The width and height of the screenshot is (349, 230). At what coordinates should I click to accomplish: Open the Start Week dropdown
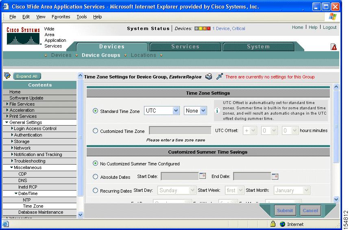tap(235, 190)
